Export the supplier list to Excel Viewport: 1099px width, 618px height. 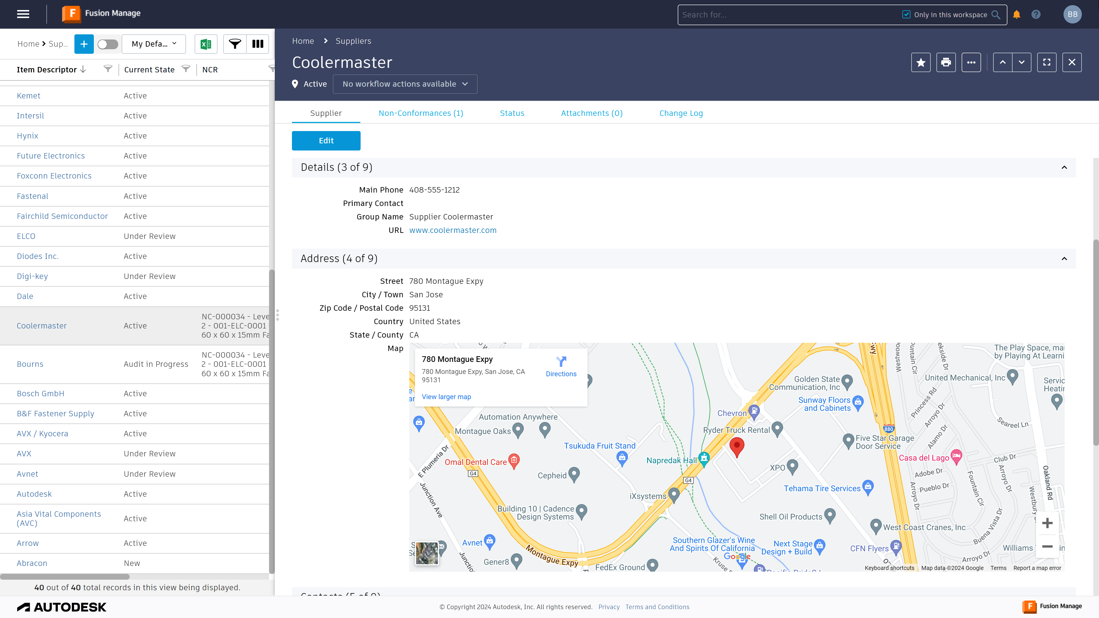coord(206,44)
